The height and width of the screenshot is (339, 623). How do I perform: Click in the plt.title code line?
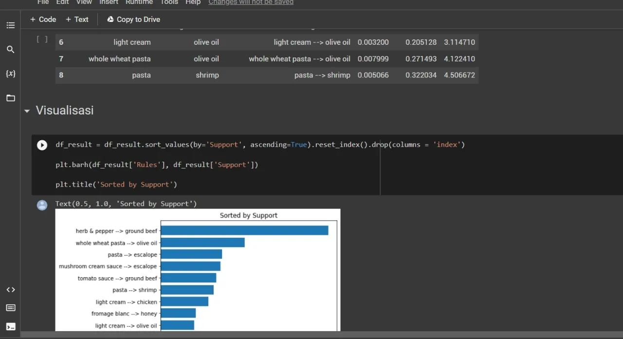pos(116,185)
